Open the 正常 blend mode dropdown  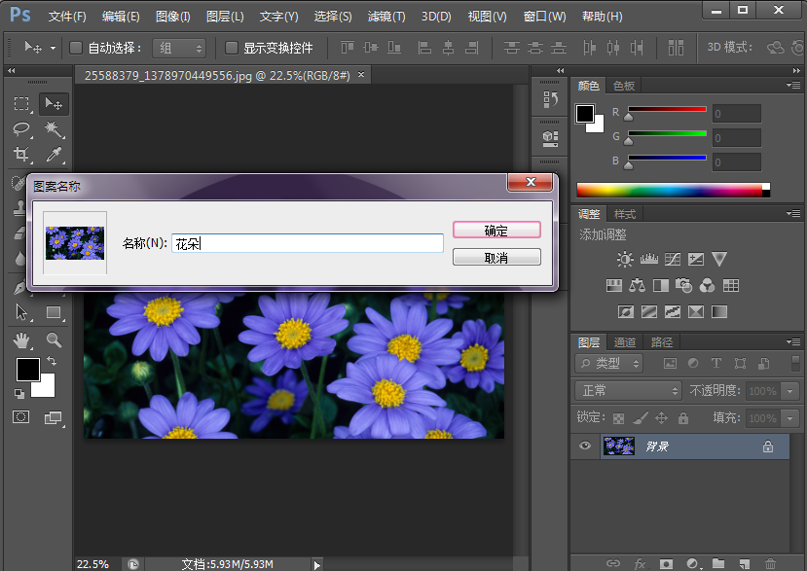tap(628, 391)
